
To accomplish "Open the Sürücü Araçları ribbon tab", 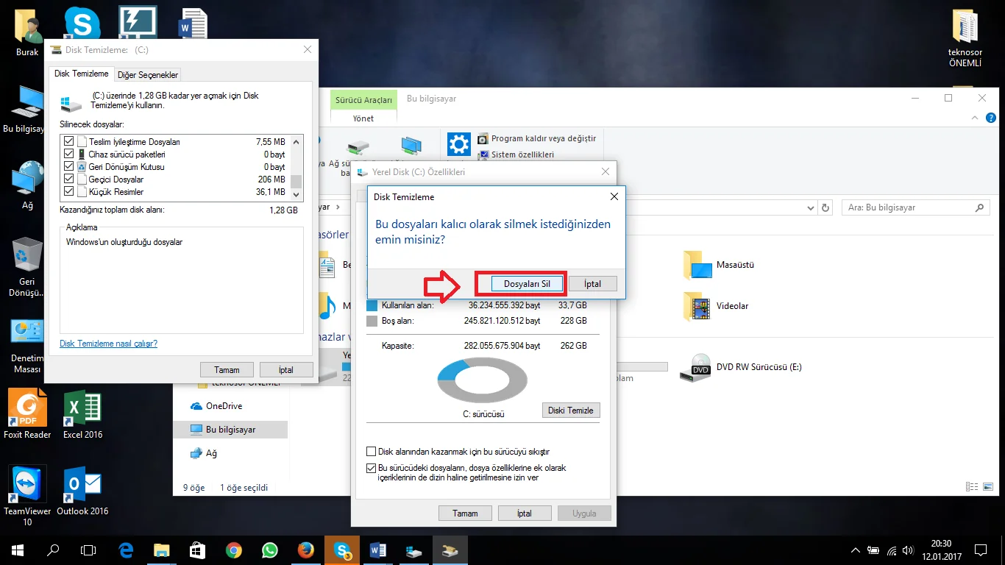I will 363,100.
